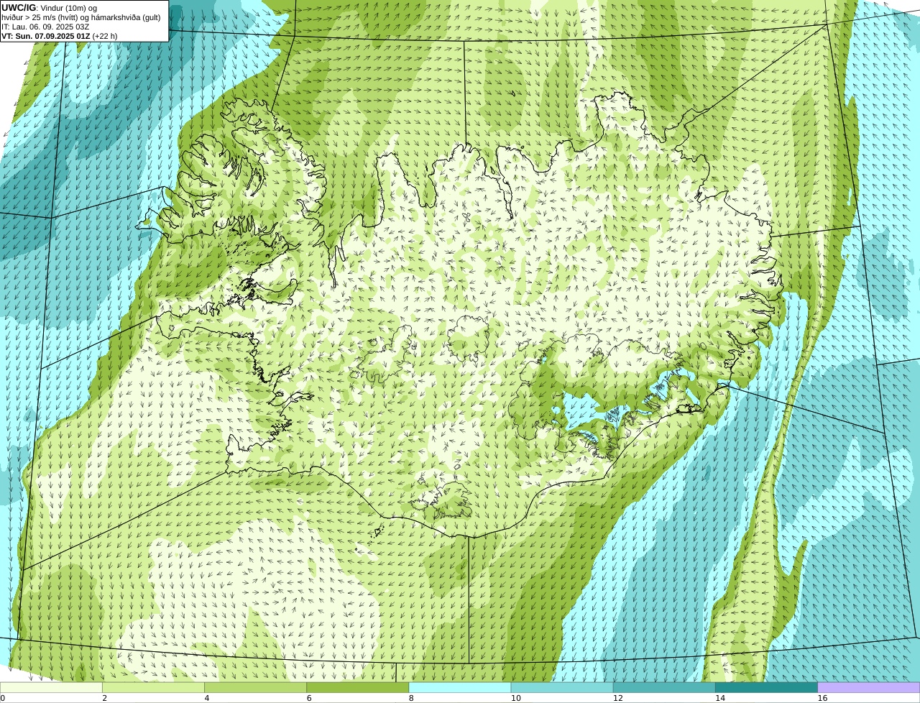Image resolution: width=920 pixels, height=703 pixels.
Task: Click the legend scale value 2
Action: coord(104,698)
